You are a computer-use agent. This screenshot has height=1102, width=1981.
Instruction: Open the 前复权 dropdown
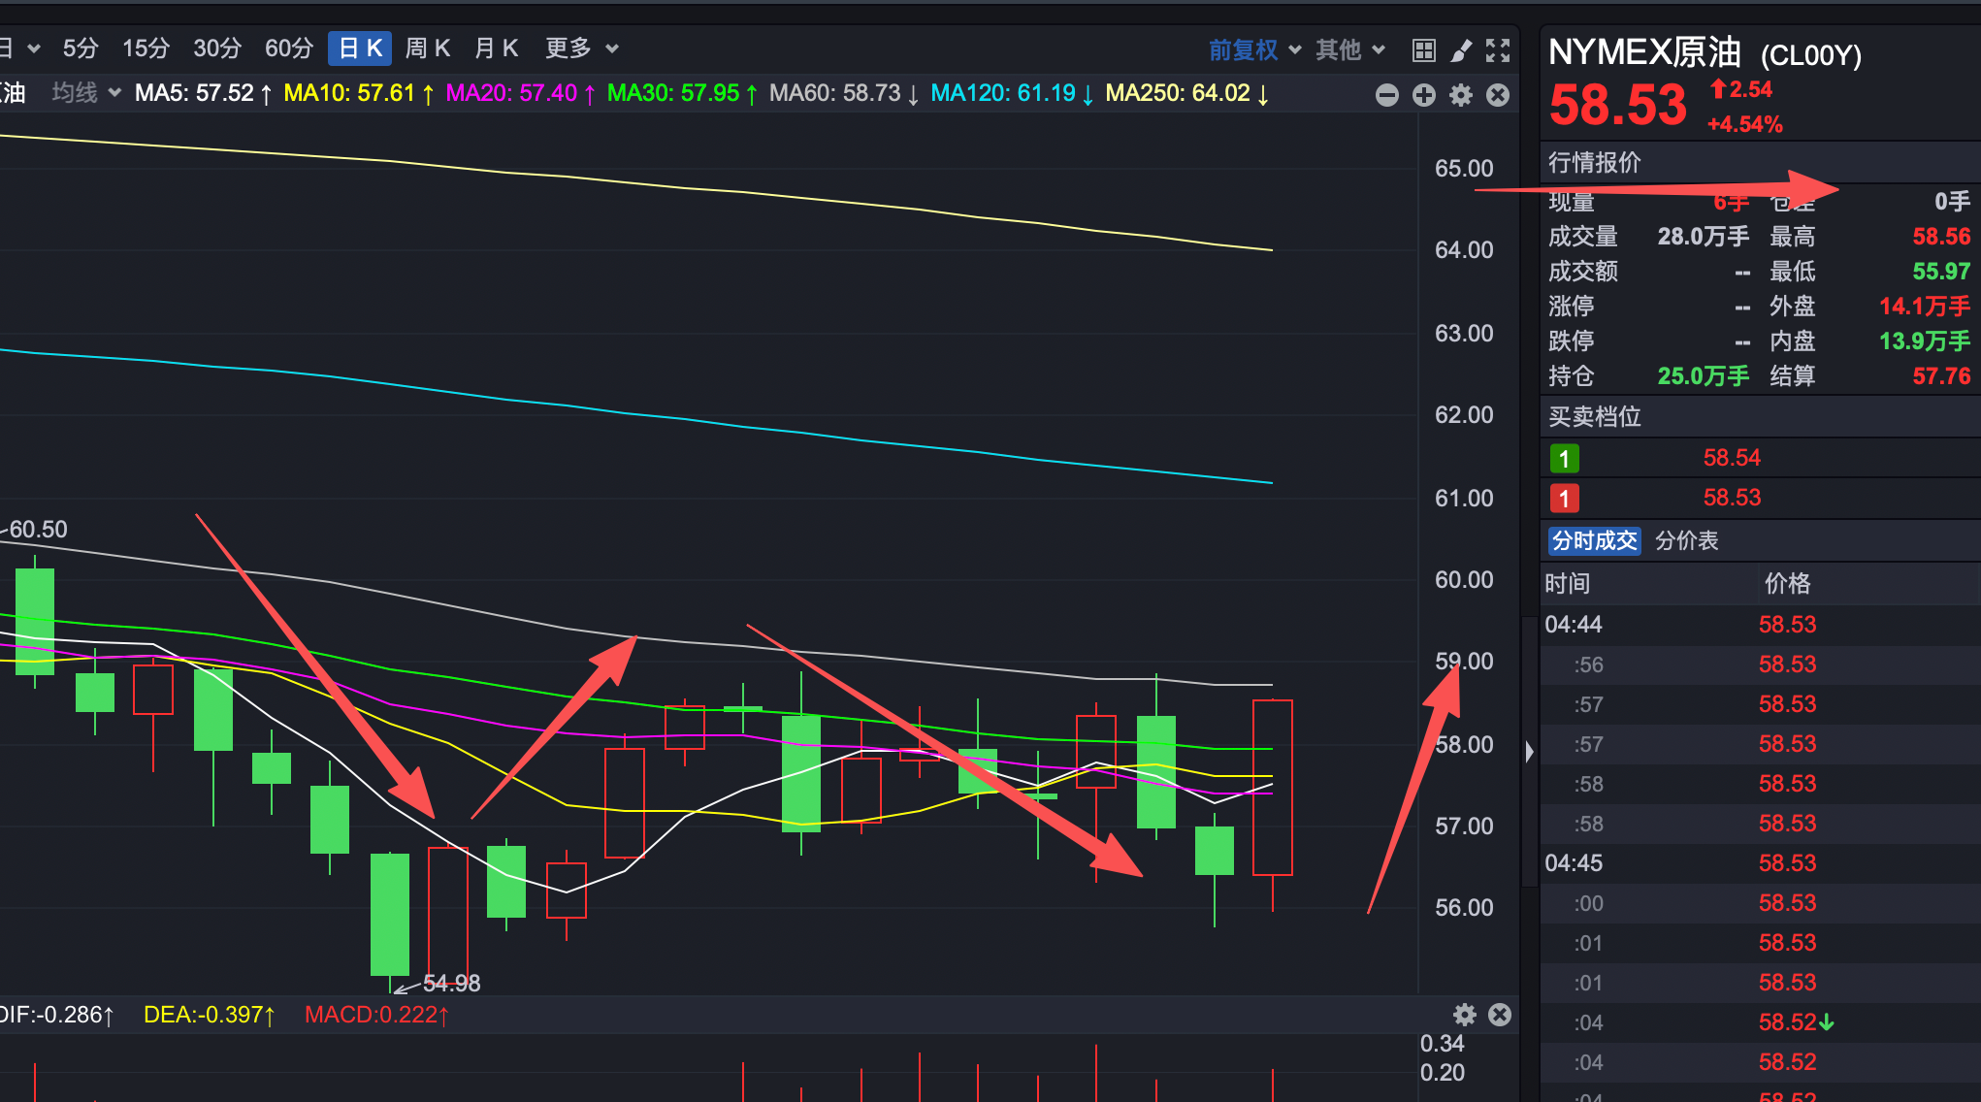(1253, 49)
